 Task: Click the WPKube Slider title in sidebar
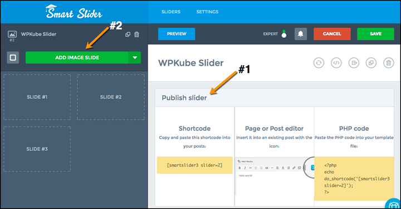click(38, 34)
